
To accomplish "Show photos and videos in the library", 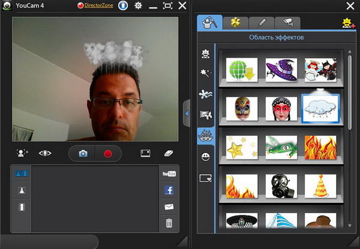I will [21, 173].
